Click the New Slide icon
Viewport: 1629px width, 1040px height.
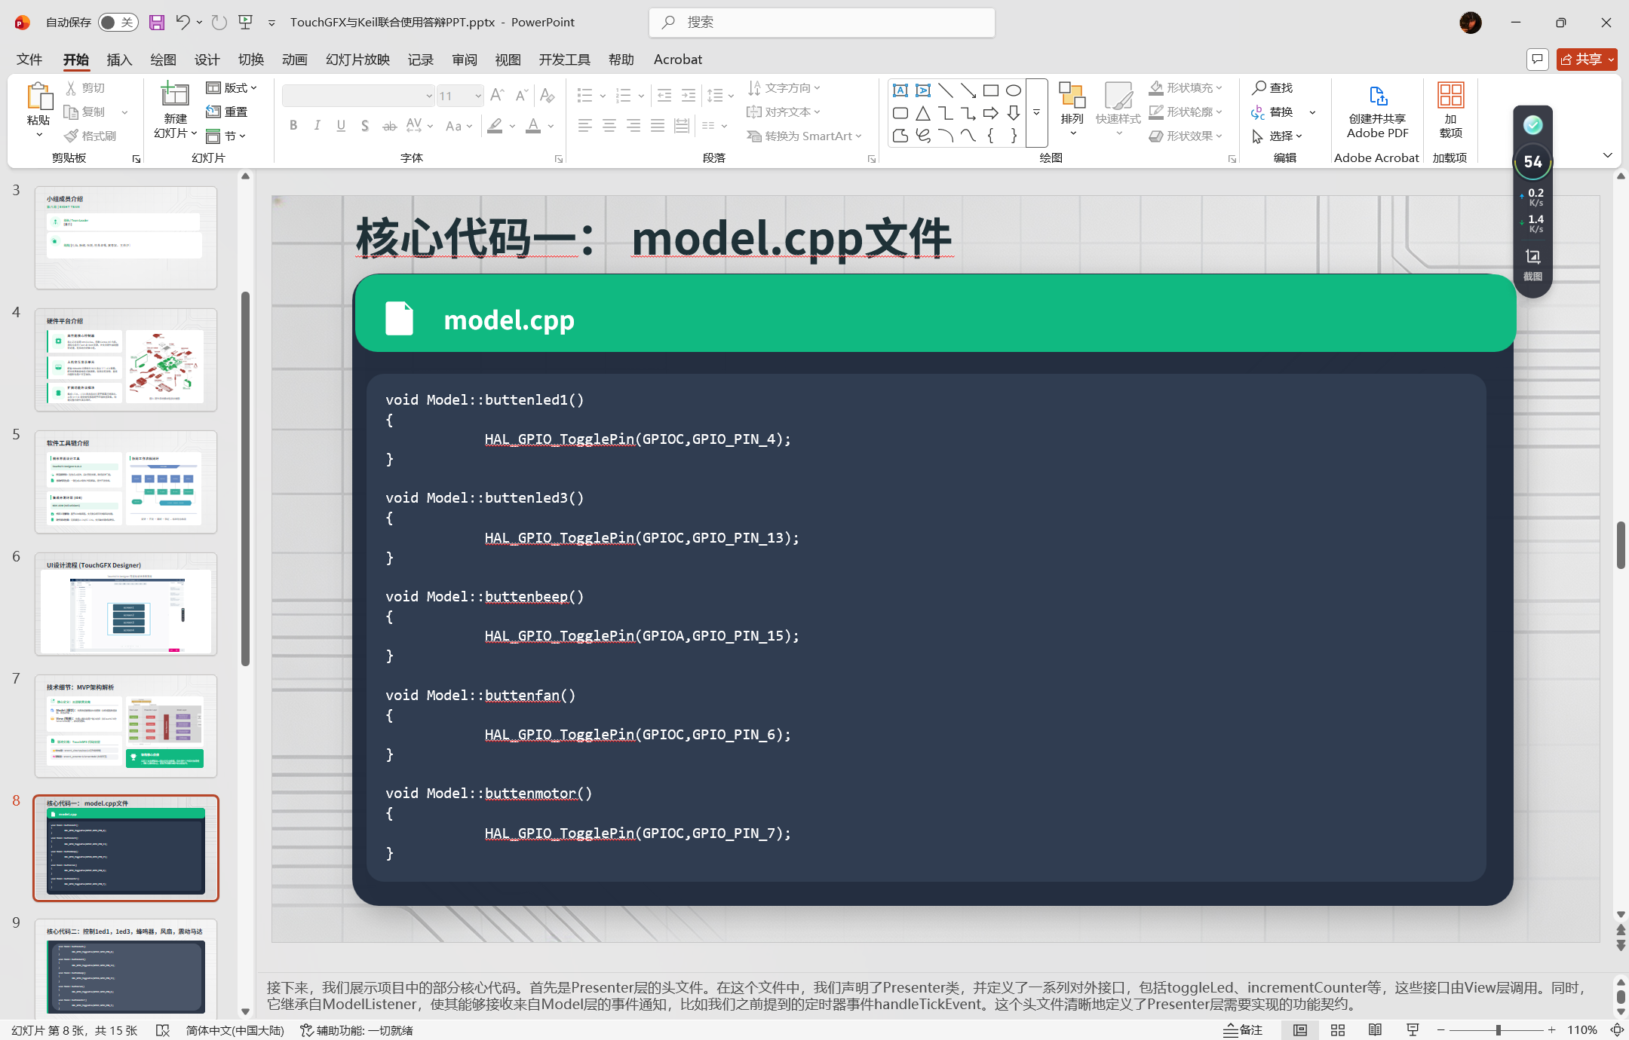click(175, 96)
